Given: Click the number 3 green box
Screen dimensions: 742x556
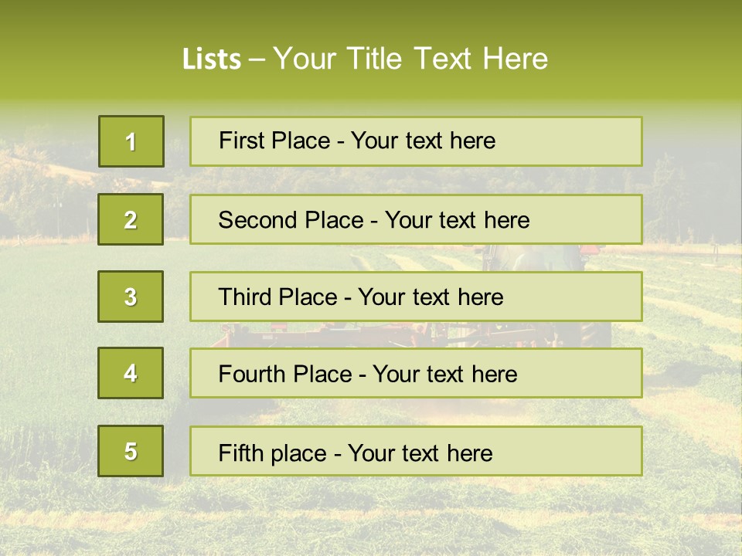Looking at the screenshot, I should [x=131, y=297].
